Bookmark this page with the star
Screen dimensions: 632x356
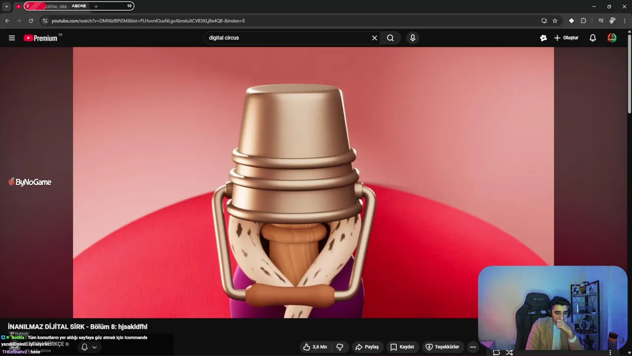tap(555, 21)
